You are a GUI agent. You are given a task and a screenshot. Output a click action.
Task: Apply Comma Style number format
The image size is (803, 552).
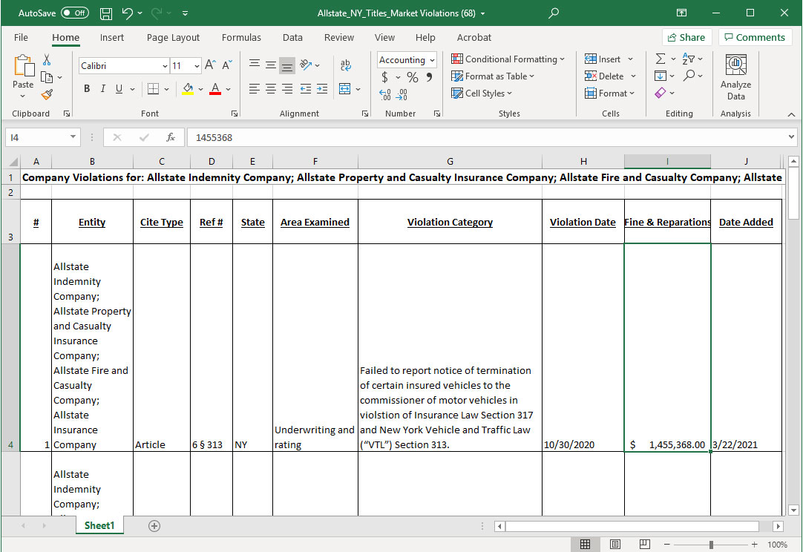[429, 77]
